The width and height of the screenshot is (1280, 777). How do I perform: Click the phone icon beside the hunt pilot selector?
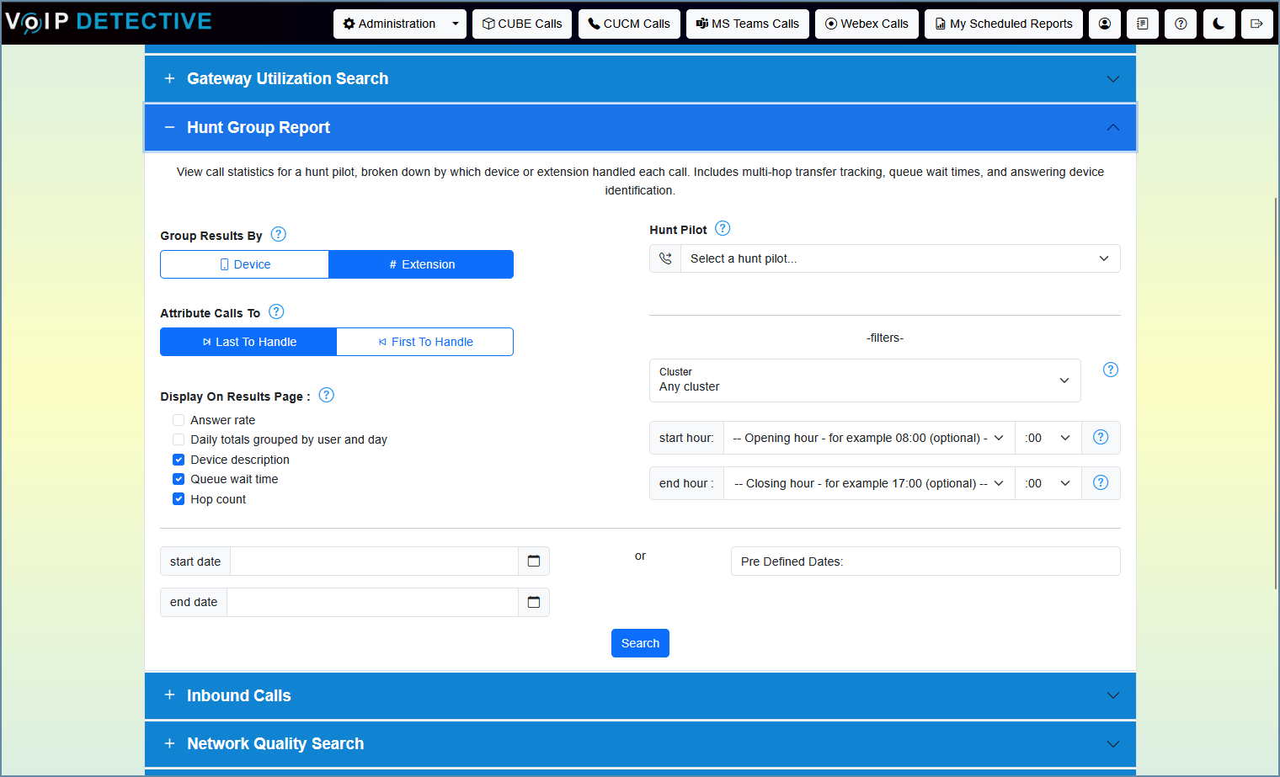tap(665, 258)
